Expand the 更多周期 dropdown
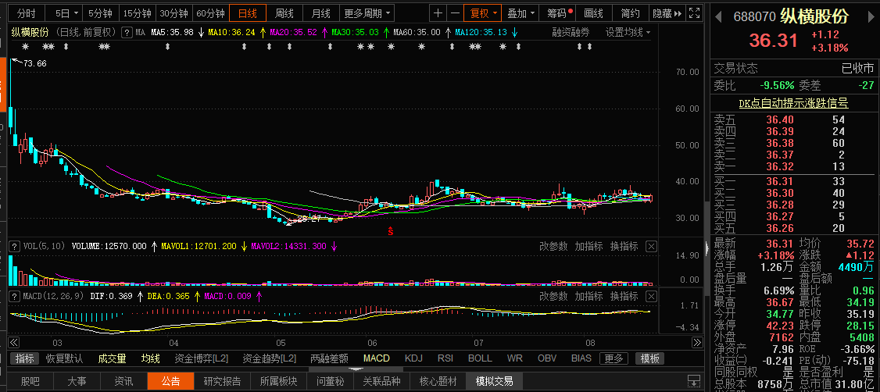The width and height of the screenshot is (880, 392). coord(367,13)
